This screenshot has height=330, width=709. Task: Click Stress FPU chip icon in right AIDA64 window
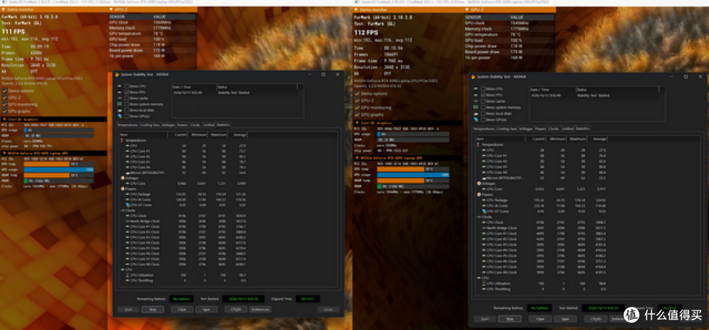coord(477,95)
